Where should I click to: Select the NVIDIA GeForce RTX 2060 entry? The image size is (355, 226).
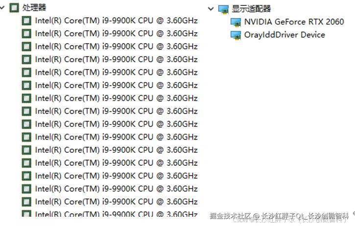pos(294,22)
